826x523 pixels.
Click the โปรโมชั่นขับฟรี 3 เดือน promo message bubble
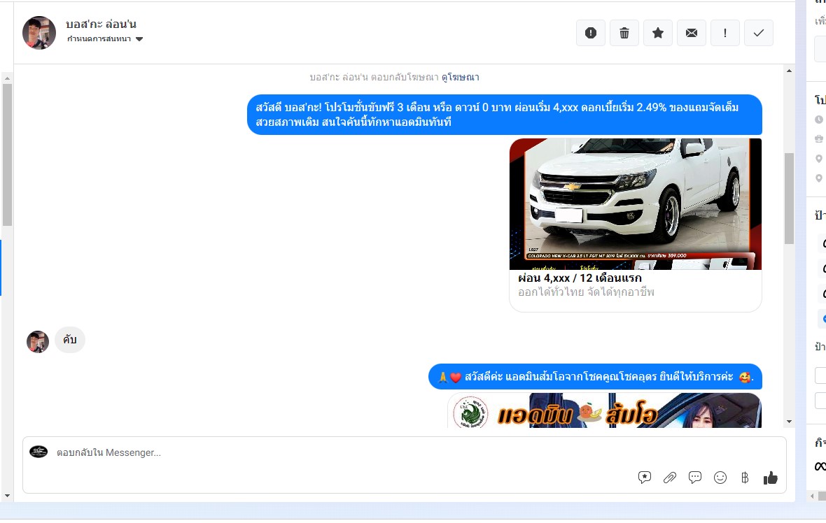pos(505,115)
